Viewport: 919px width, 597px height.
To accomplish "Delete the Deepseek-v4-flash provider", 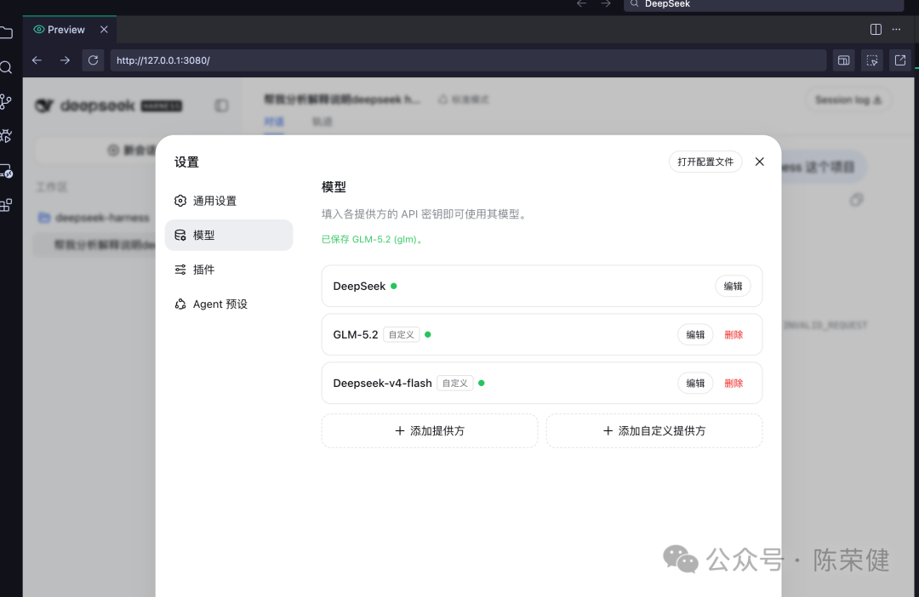I will [x=733, y=384].
